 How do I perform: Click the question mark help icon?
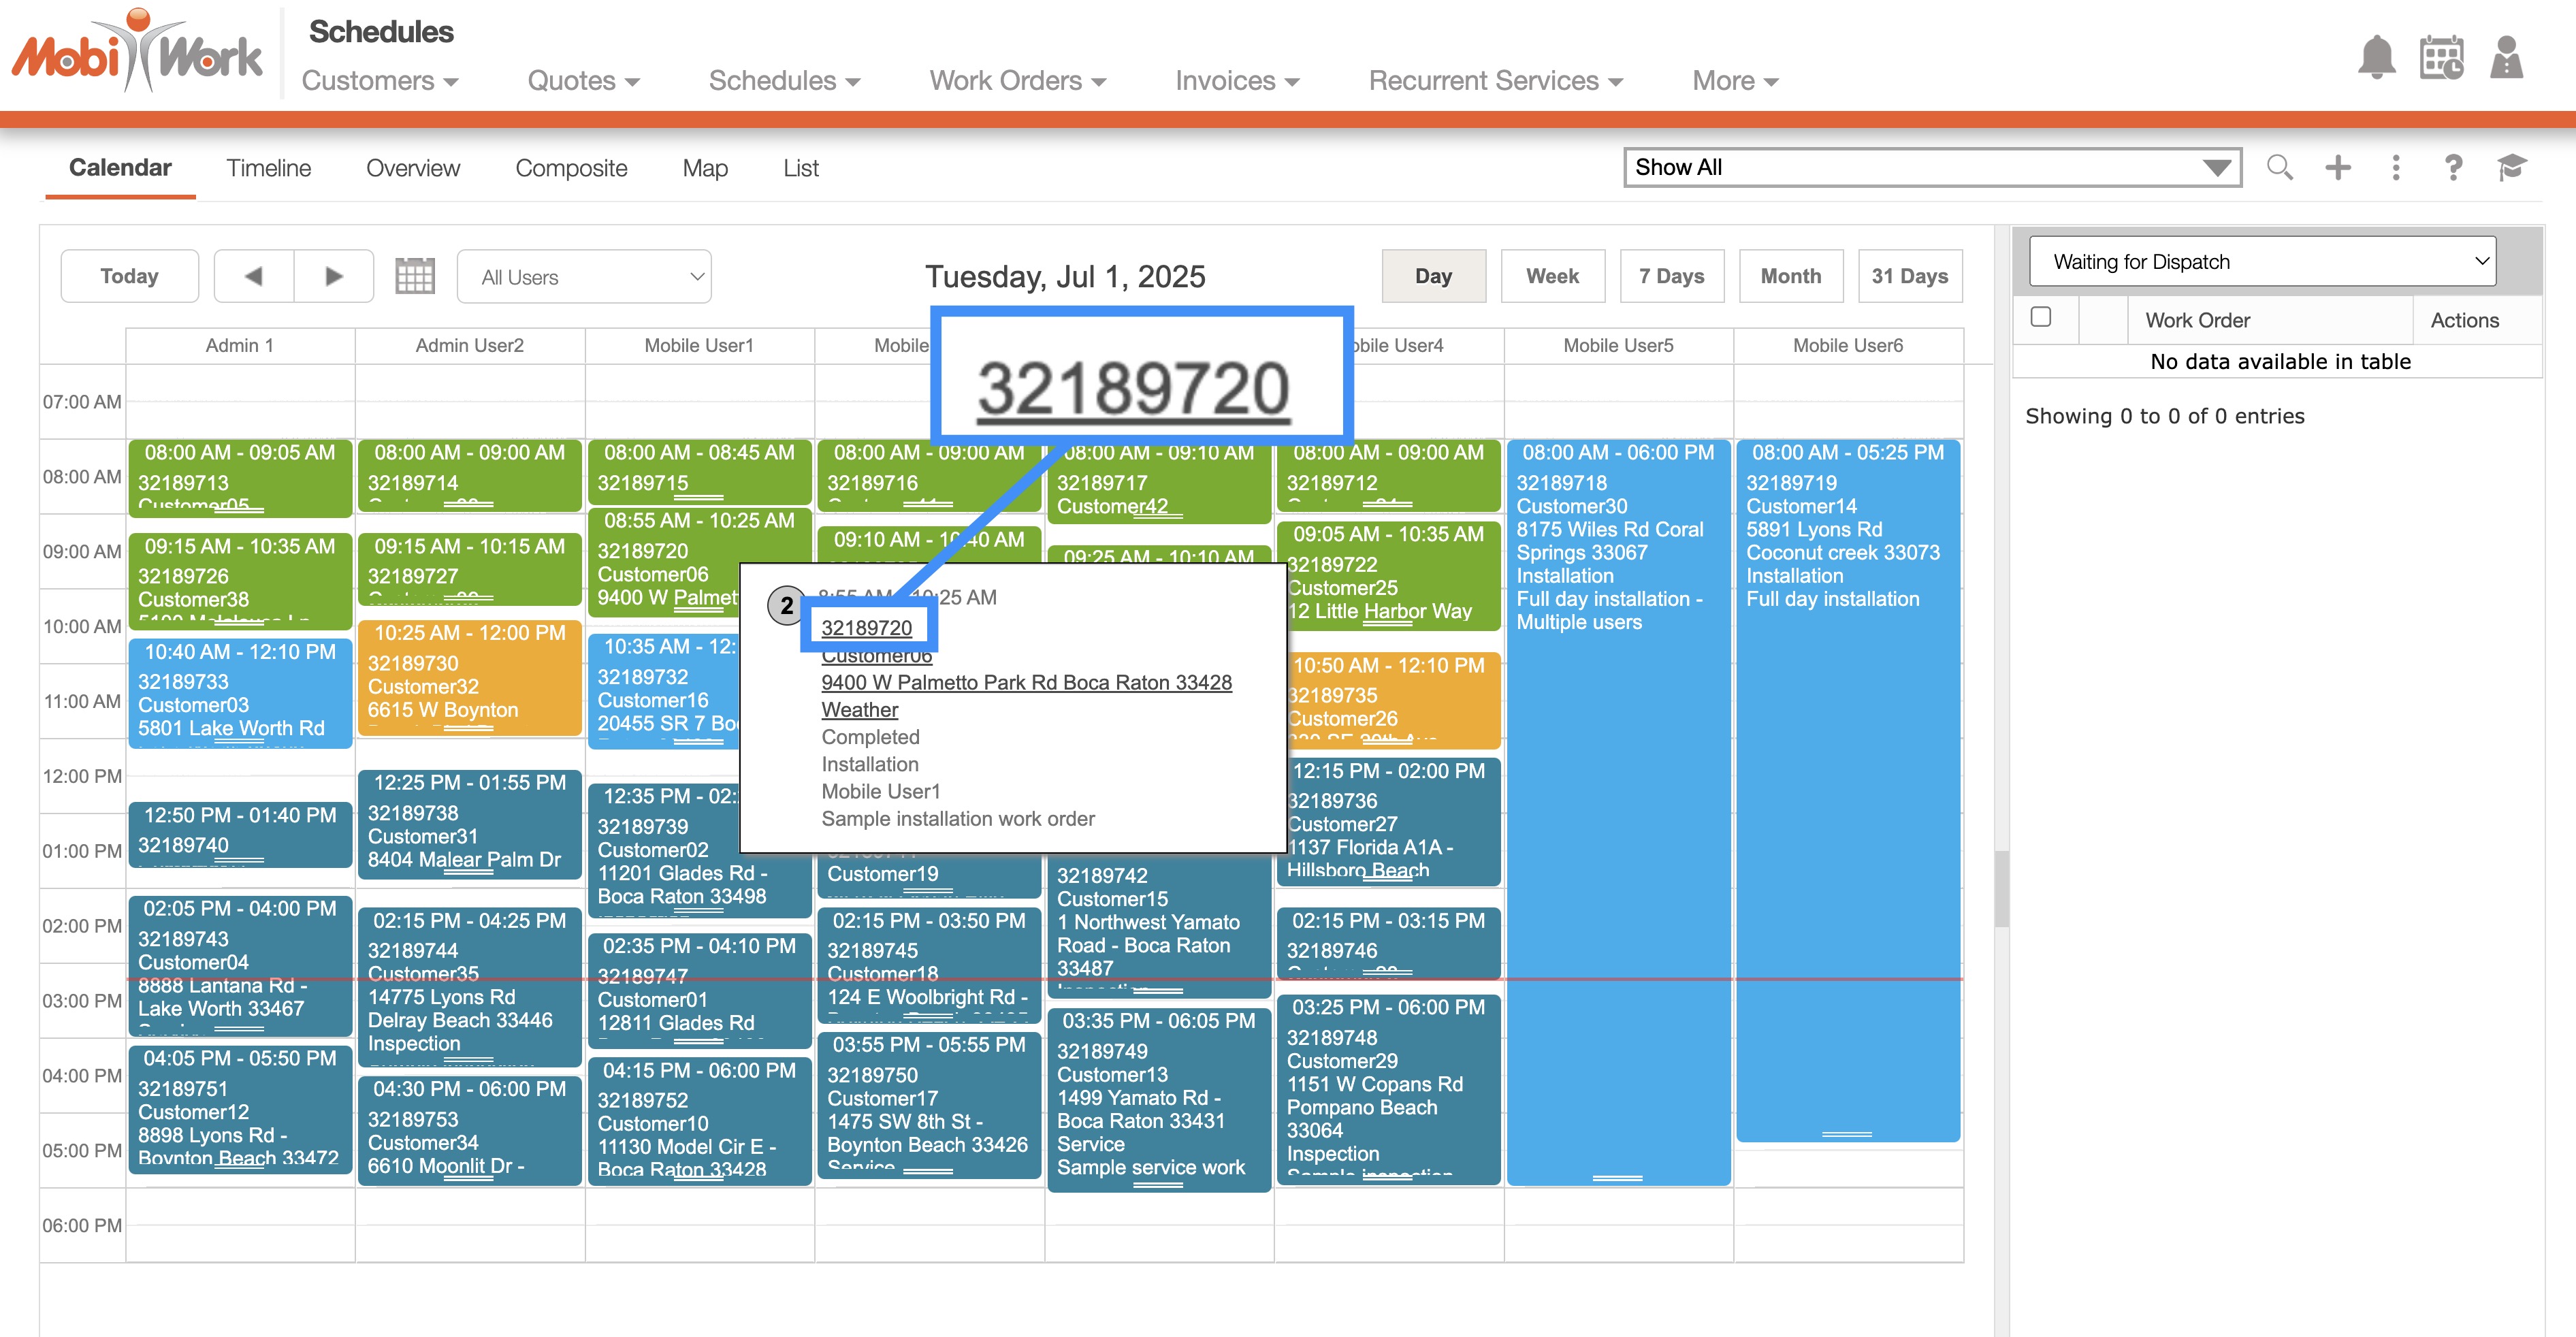[x=2453, y=167]
